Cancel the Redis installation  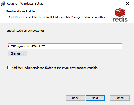tap(120, 98)
